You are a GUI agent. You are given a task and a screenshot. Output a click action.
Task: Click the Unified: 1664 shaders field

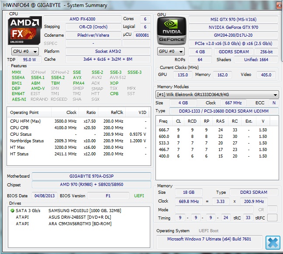pyautogui.click(x=256, y=59)
